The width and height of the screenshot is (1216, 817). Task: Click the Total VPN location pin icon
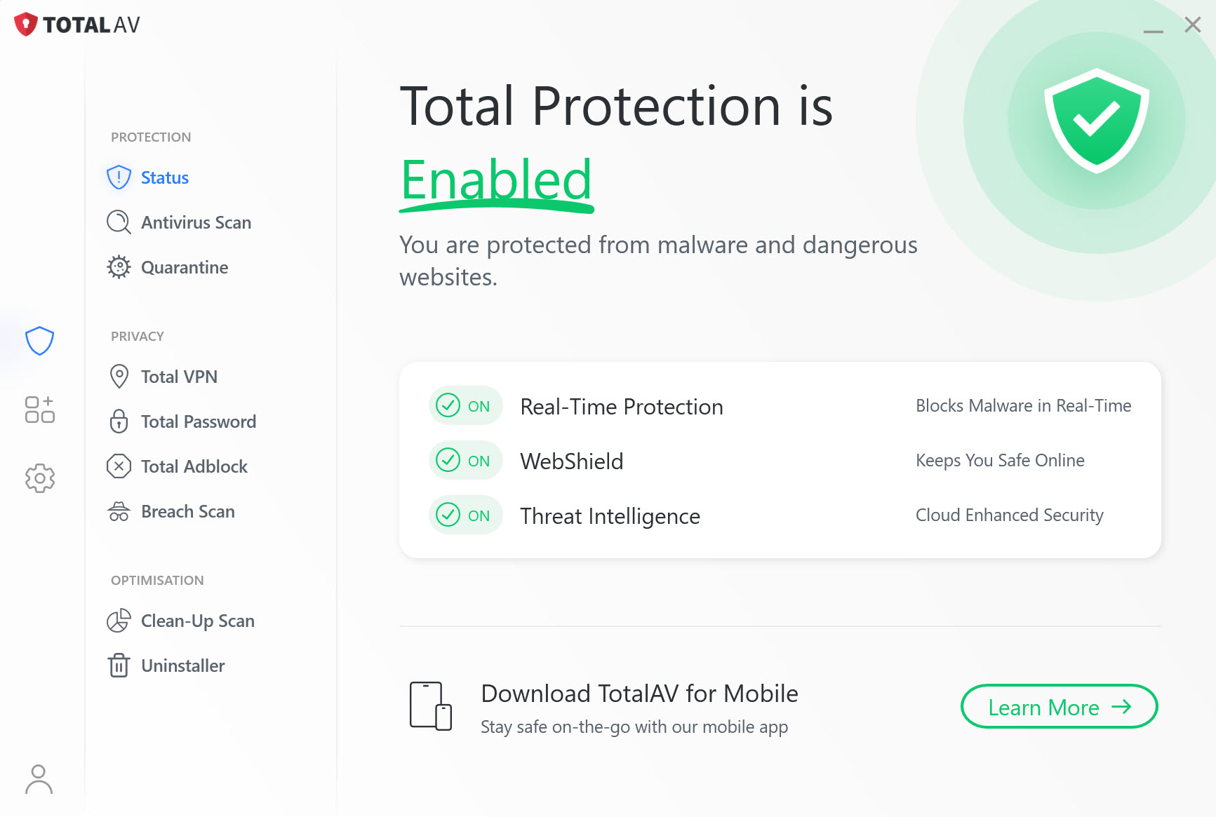pos(119,377)
